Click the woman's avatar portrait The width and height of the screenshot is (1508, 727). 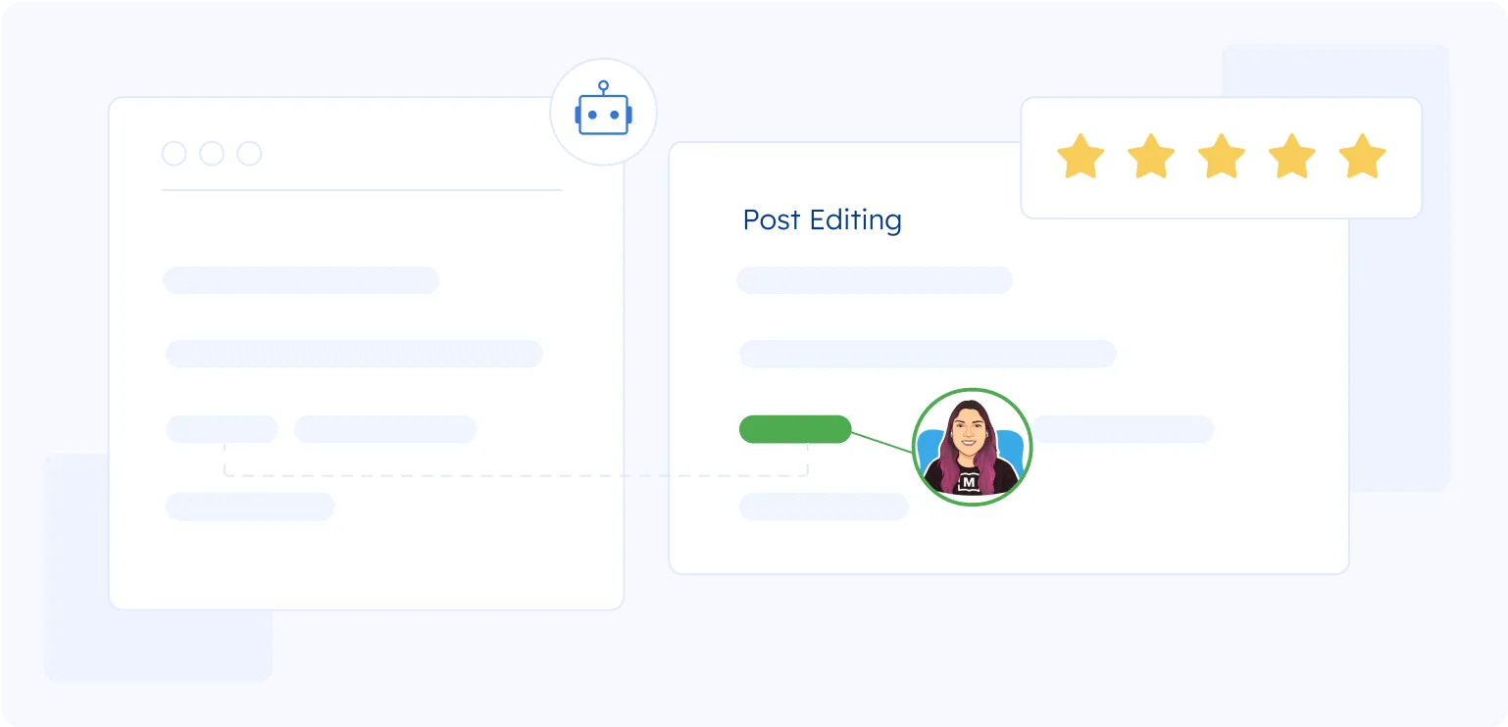pyautogui.click(x=972, y=448)
